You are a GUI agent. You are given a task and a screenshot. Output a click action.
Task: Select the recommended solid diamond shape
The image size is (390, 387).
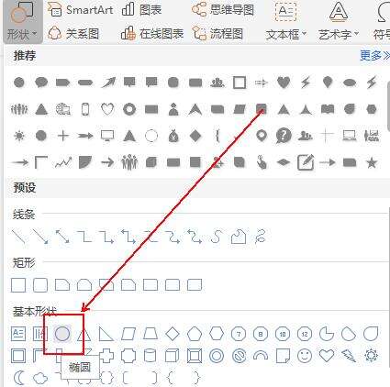195,136
